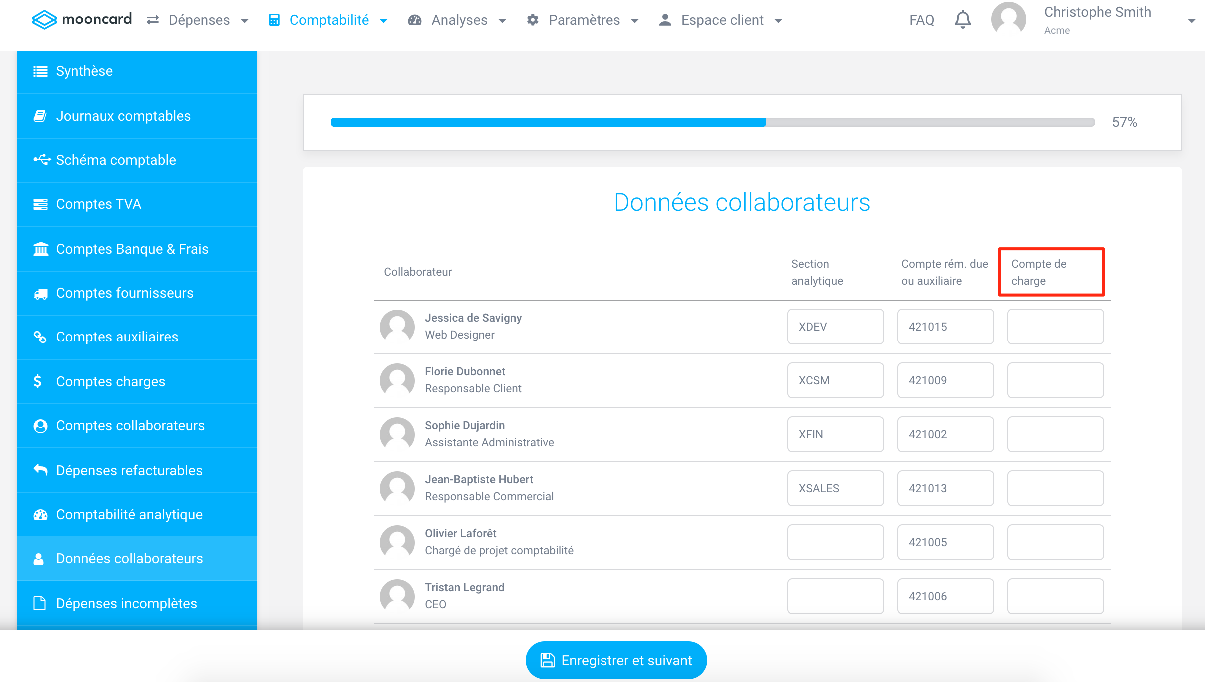This screenshot has height=682, width=1205.
Task: Click the mooncard logo
Action: pyautogui.click(x=82, y=20)
